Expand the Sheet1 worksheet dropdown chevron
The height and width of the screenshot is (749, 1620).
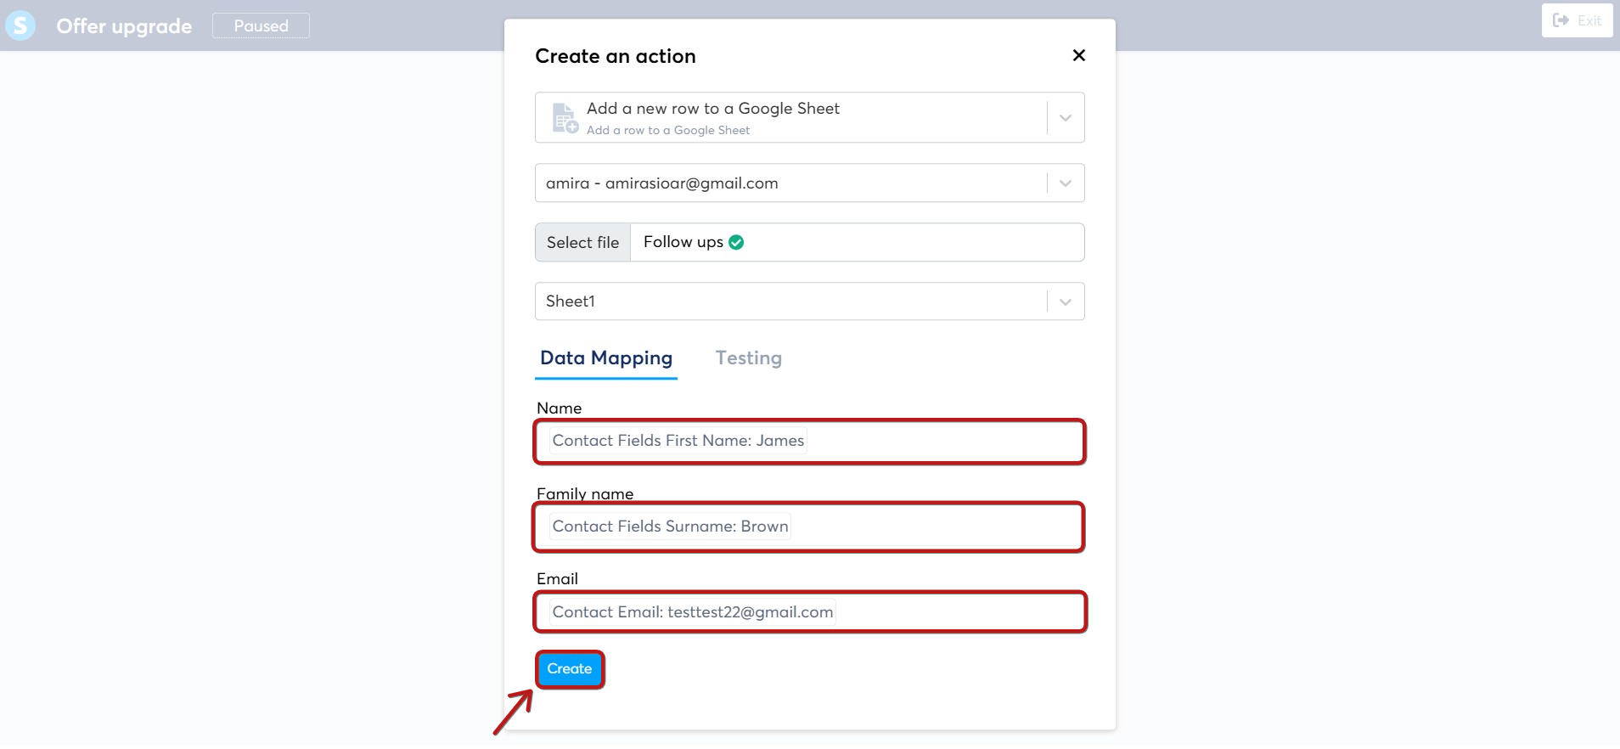click(x=1066, y=301)
